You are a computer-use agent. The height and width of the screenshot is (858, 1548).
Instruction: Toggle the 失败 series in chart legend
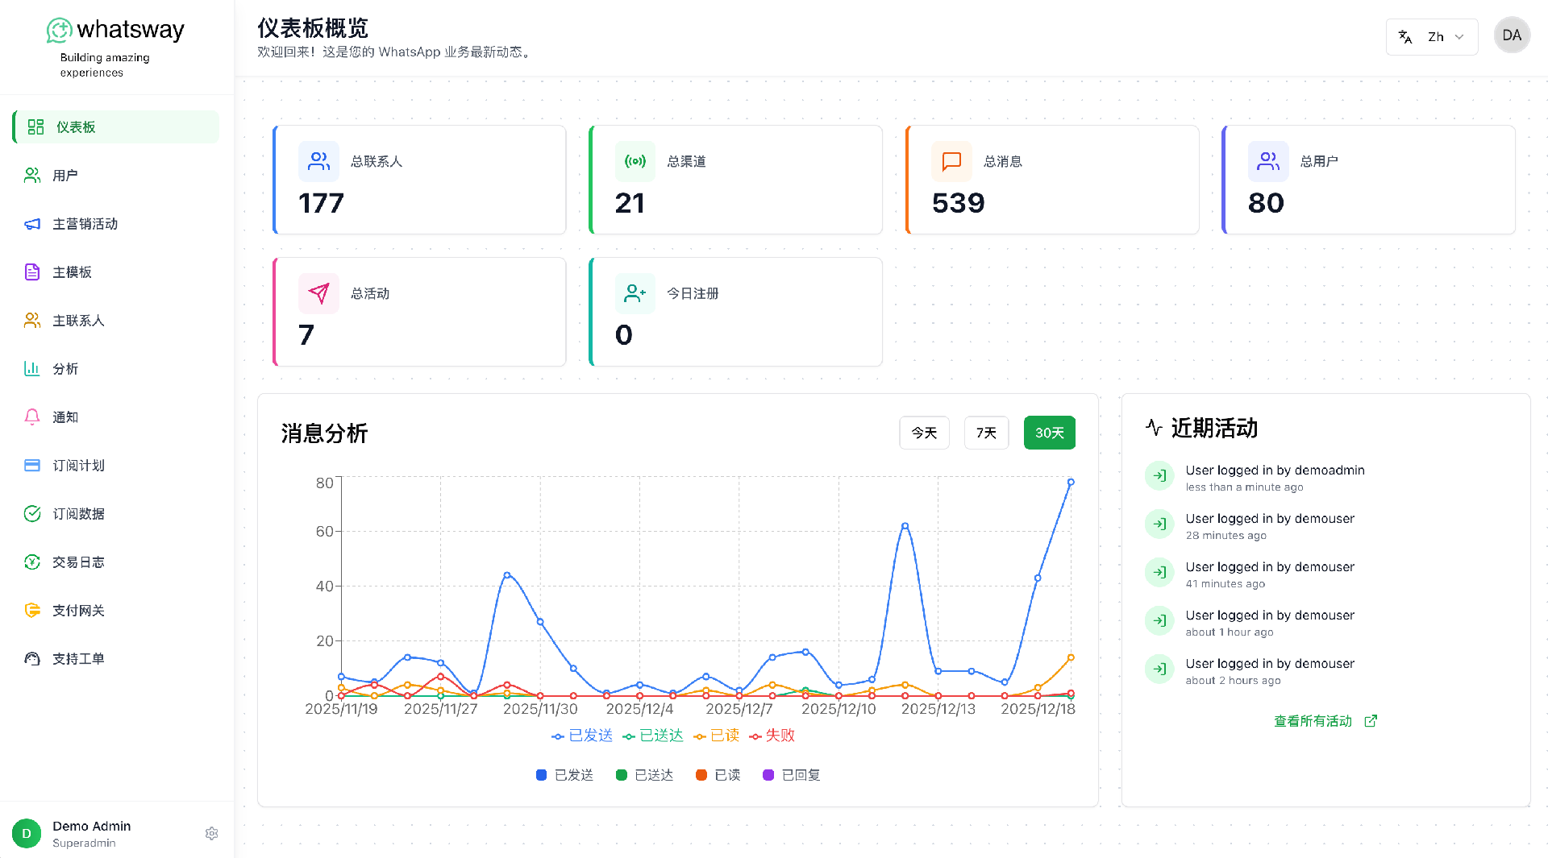point(772,736)
